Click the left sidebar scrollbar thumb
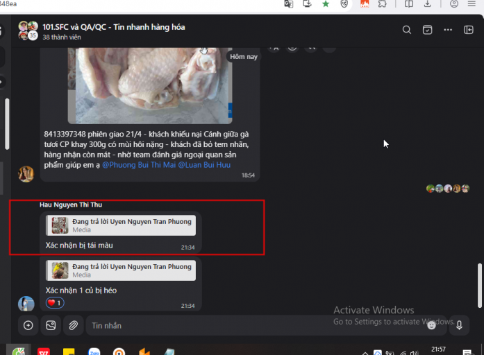The width and height of the screenshot is (484, 355). click(x=7, y=124)
